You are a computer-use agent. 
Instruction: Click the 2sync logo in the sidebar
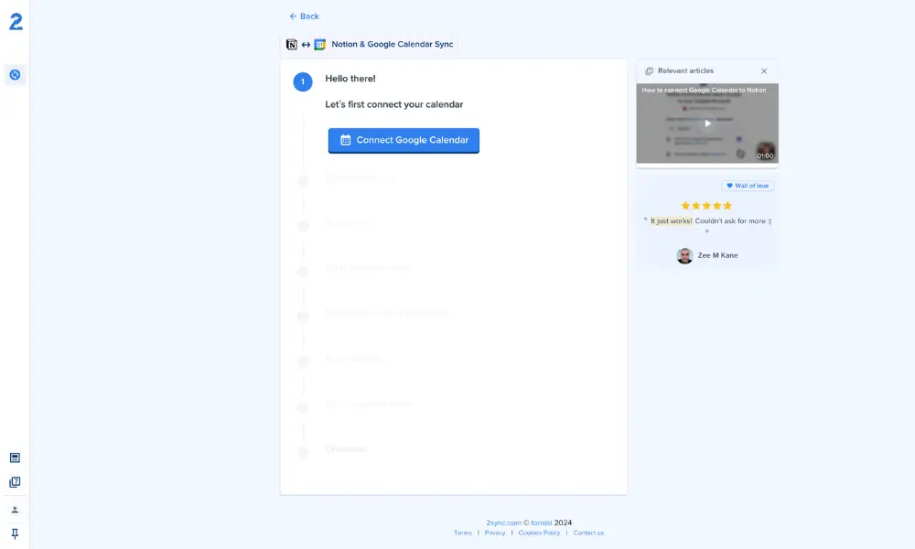[16, 22]
